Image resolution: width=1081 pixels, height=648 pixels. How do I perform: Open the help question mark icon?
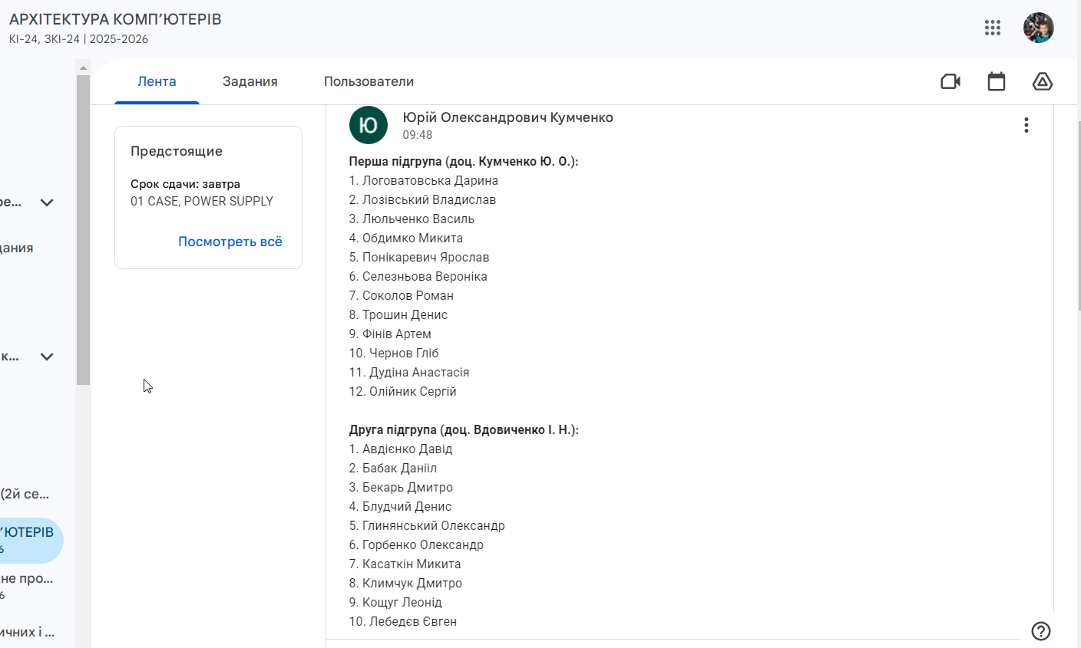[1041, 631]
